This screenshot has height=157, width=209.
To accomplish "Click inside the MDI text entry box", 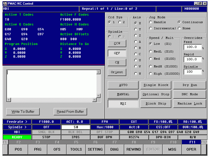I will 52,84.
